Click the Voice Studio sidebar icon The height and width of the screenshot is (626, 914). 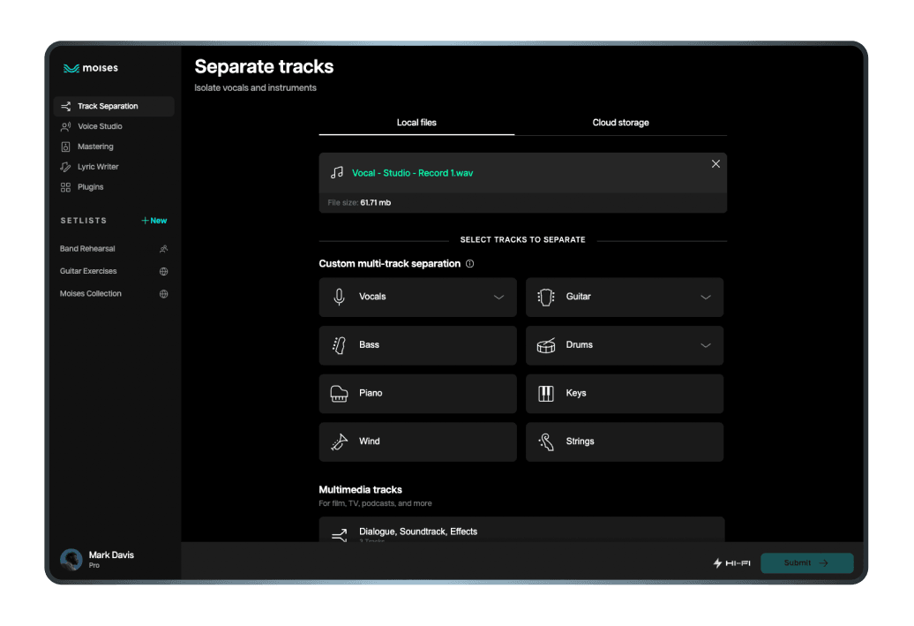click(x=65, y=126)
